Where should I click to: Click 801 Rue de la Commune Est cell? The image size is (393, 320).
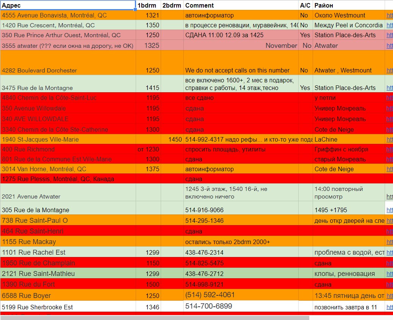click(x=68, y=159)
